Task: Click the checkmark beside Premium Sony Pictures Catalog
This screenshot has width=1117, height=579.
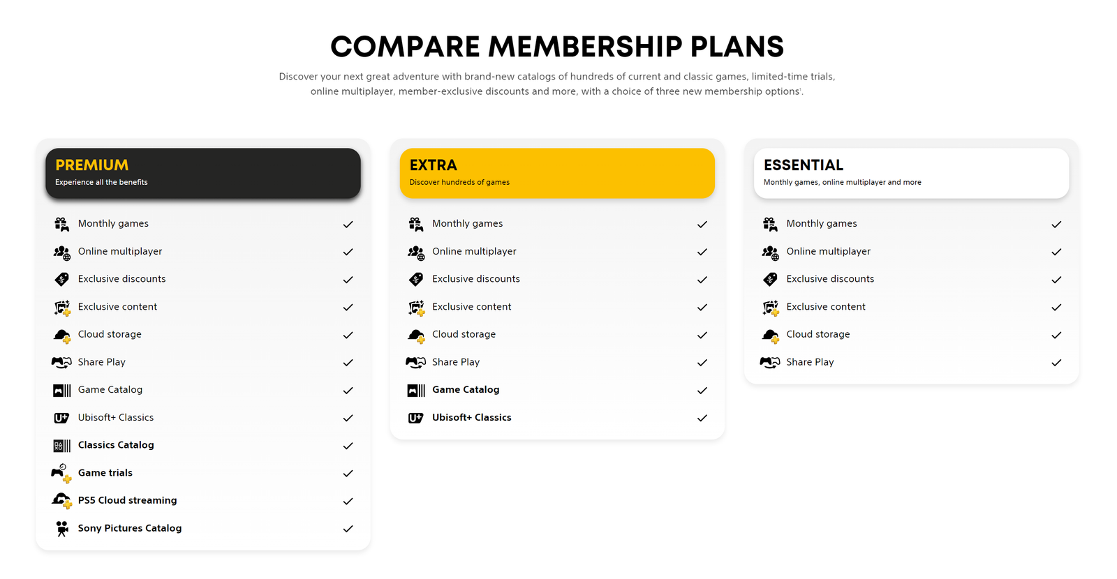Action: (x=348, y=529)
